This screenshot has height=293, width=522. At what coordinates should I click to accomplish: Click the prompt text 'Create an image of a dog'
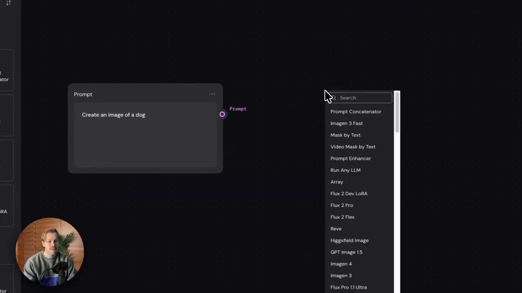click(113, 115)
